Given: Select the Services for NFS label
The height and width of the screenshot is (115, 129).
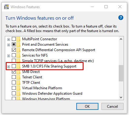Looking at the screenshot, I should pos(35,55).
